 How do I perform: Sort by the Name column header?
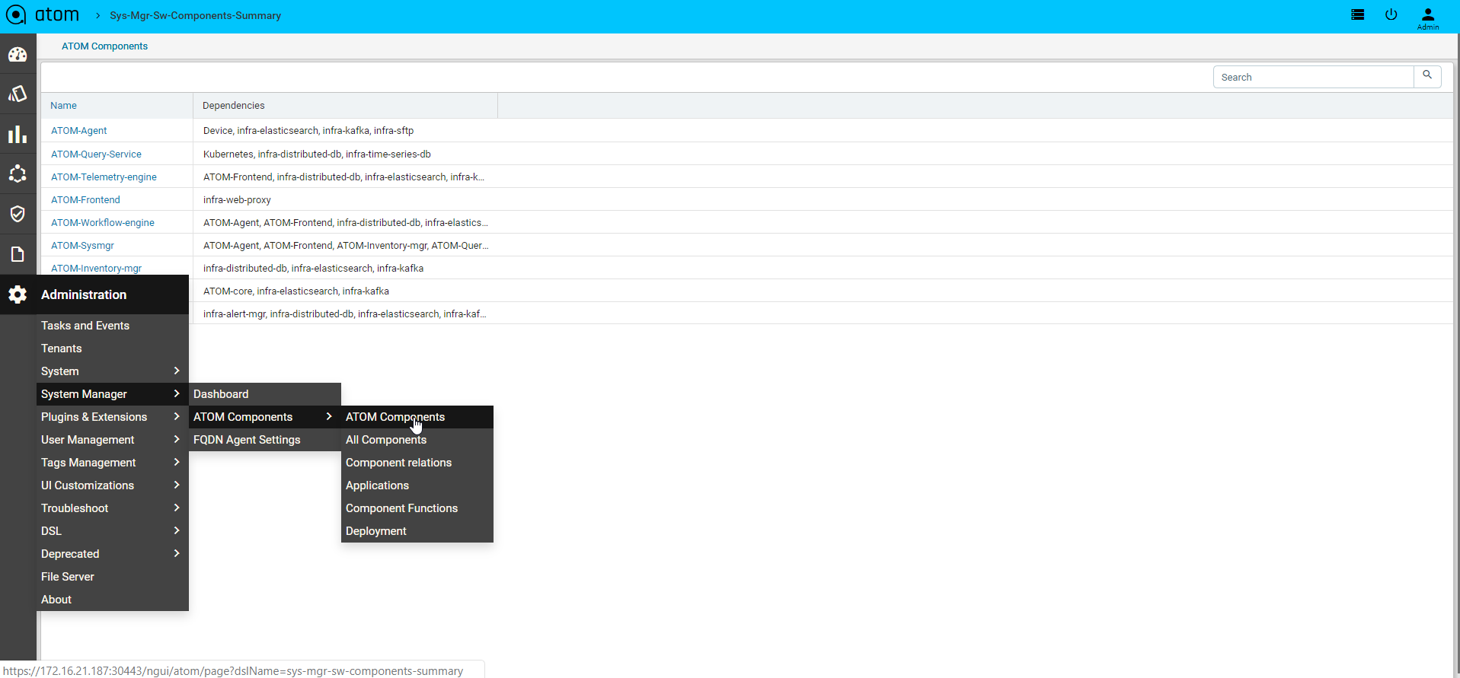(x=63, y=106)
